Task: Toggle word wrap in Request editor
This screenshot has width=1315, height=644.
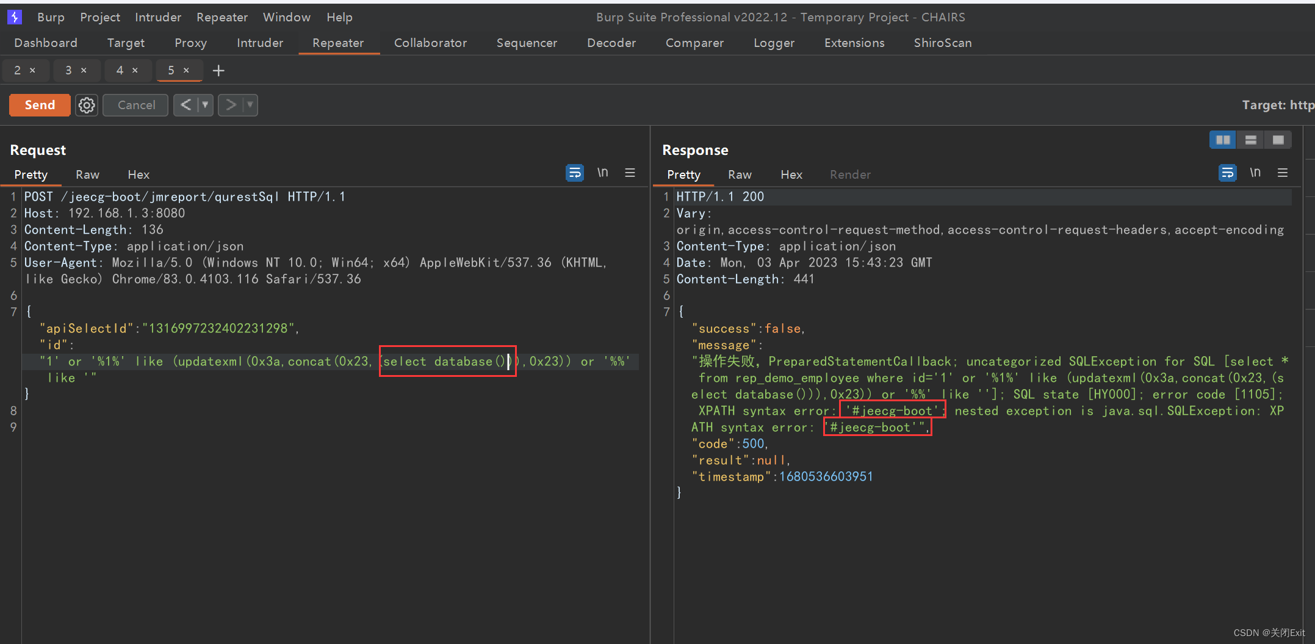Action: (574, 173)
